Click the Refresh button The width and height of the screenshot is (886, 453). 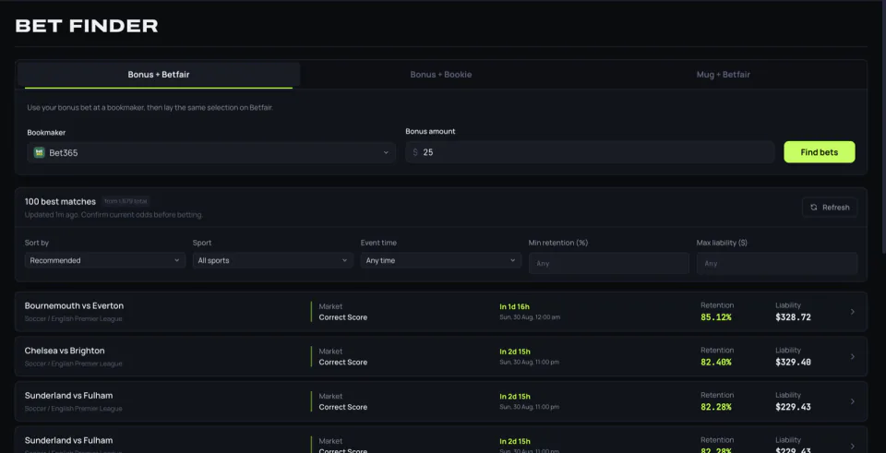[x=830, y=208]
